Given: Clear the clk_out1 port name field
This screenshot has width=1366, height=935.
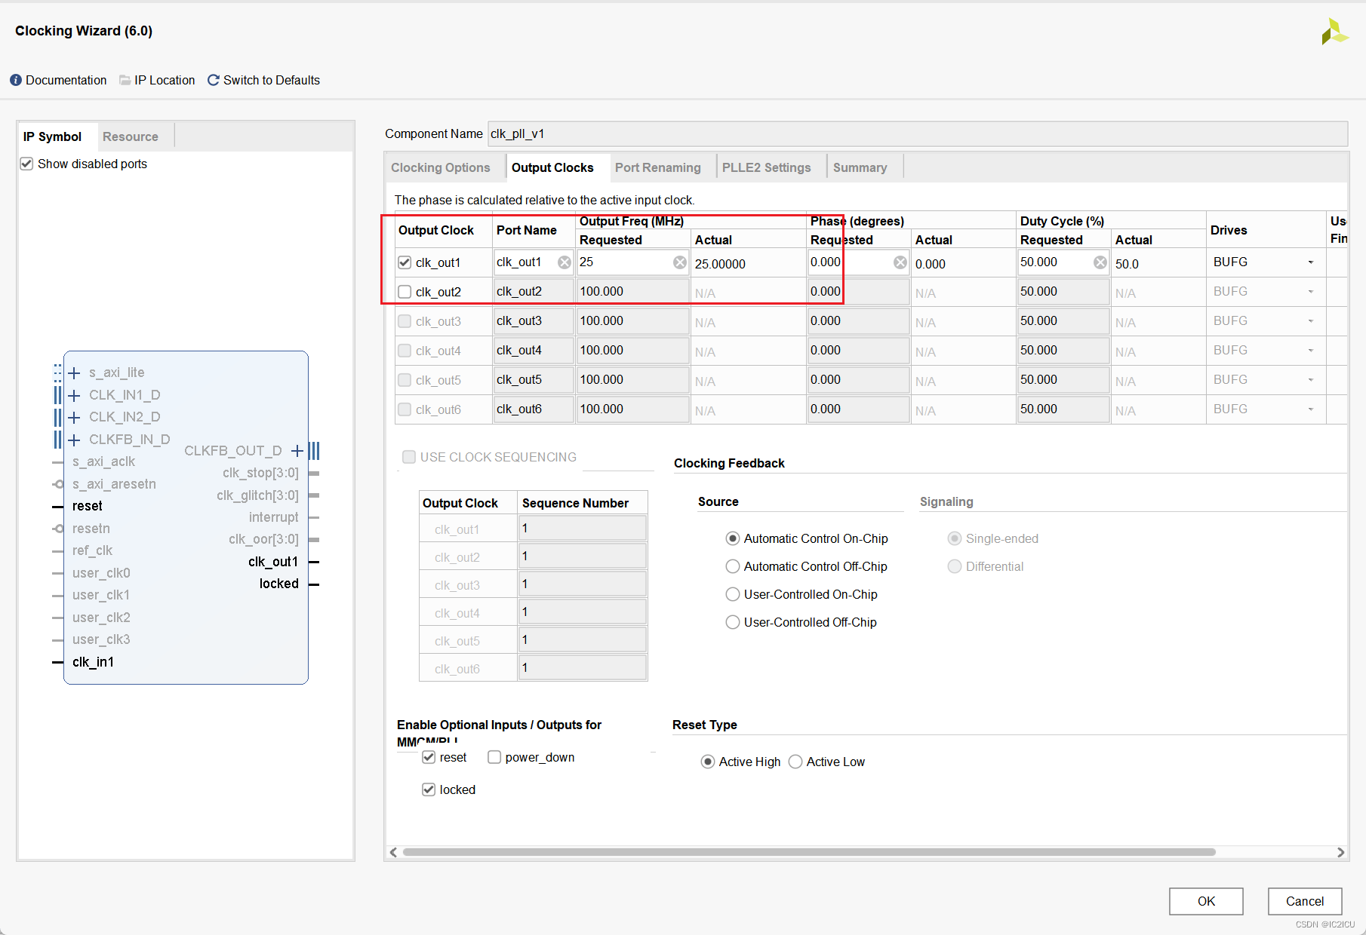Looking at the screenshot, I should (565, 262).
